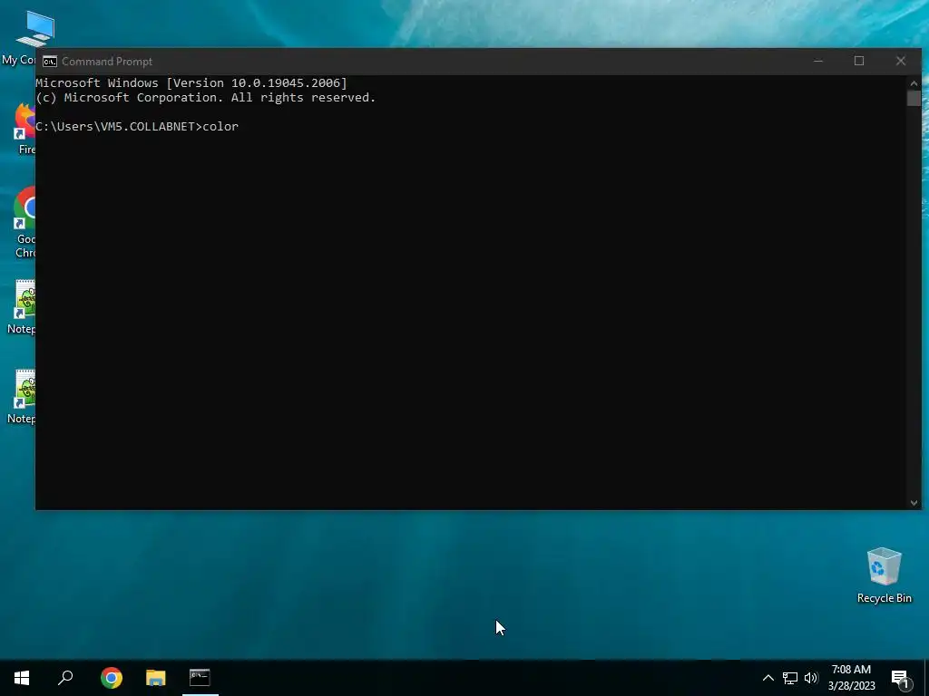This screenshot has width=929, height=696.
Task: Open the Command Prompt title bar system icon
Action: (50, 62)
